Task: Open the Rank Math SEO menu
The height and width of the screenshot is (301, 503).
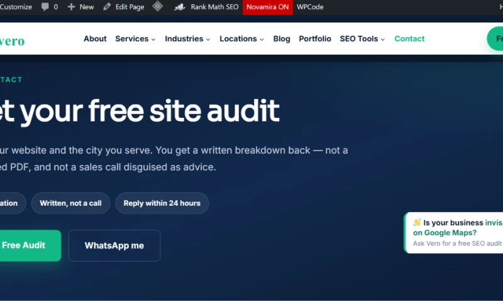Action: [214, 7]
